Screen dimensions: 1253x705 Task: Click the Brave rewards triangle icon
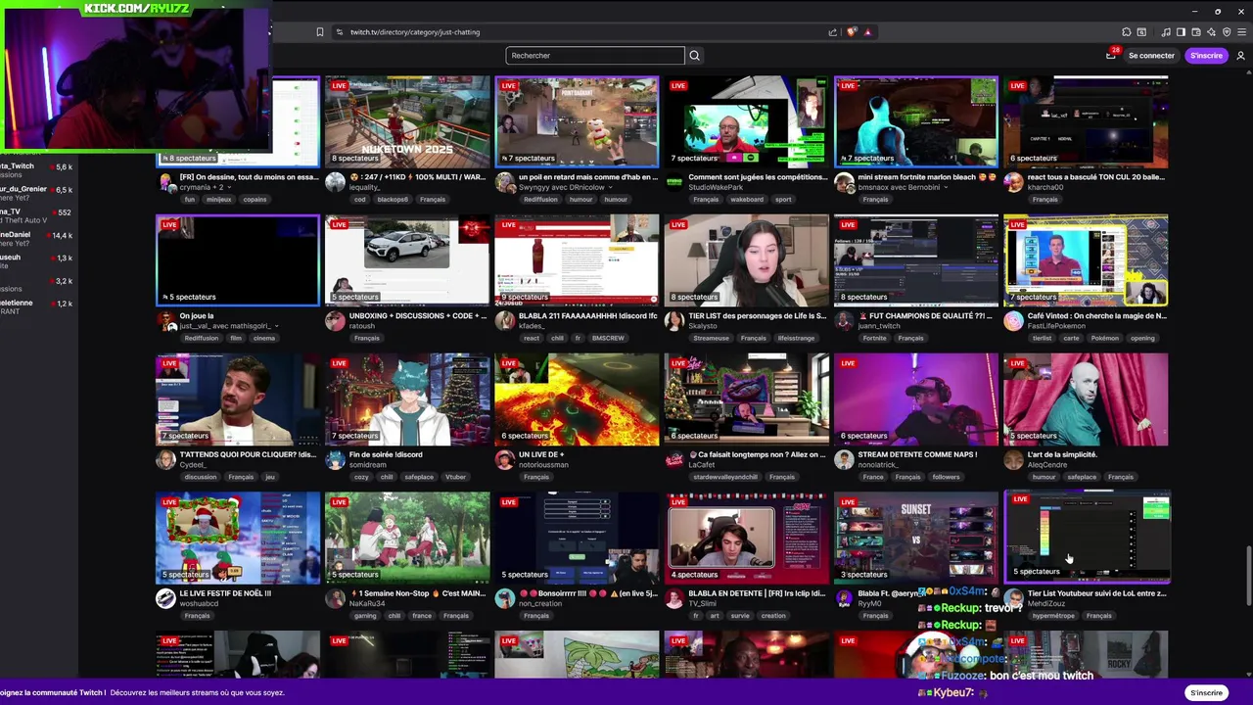[867, 32]
